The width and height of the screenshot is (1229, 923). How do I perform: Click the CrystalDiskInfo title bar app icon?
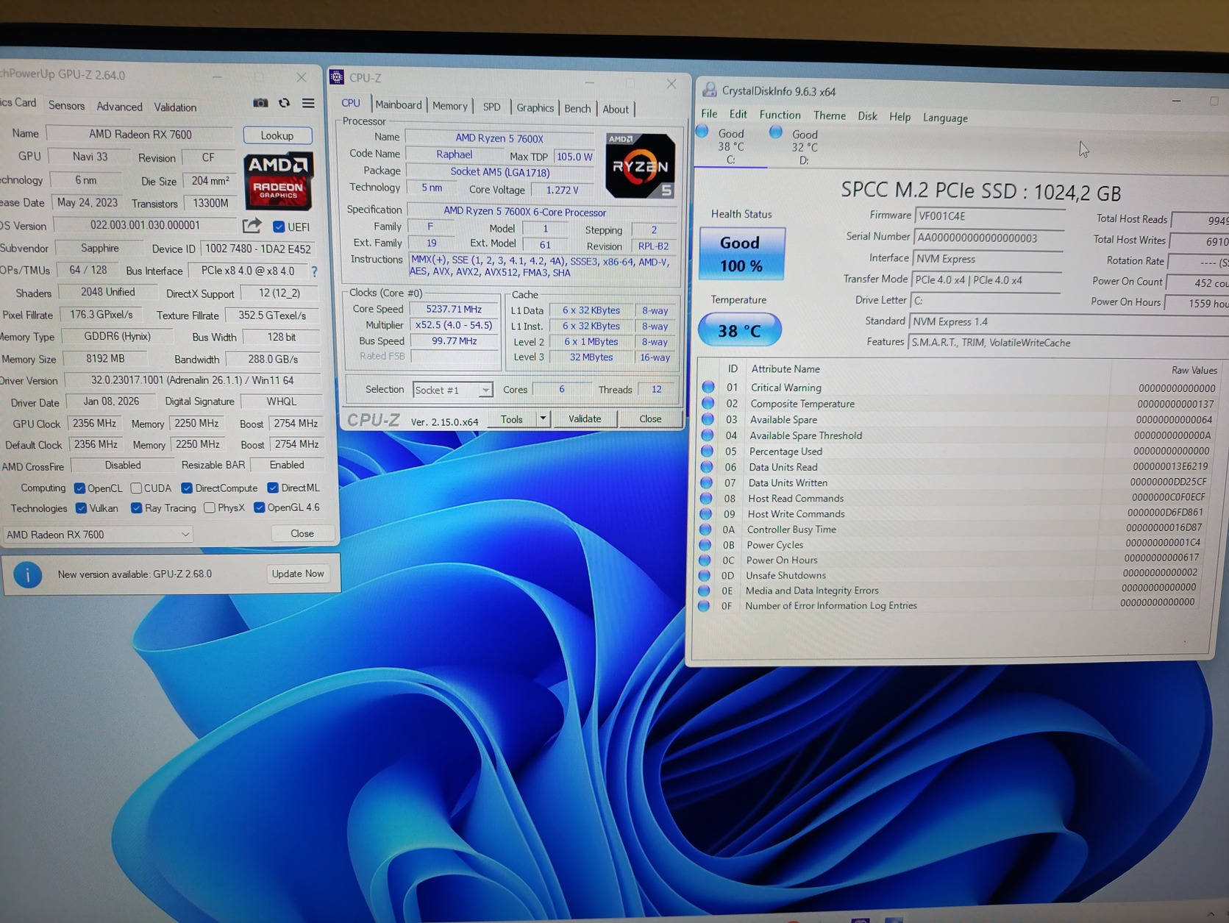click(x=710, y=90)
